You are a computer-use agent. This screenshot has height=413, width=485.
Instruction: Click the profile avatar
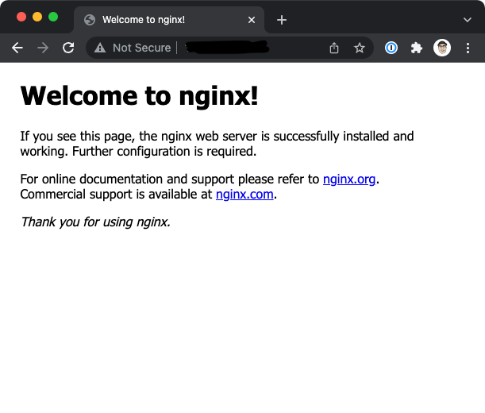click(x=442, y=48)
